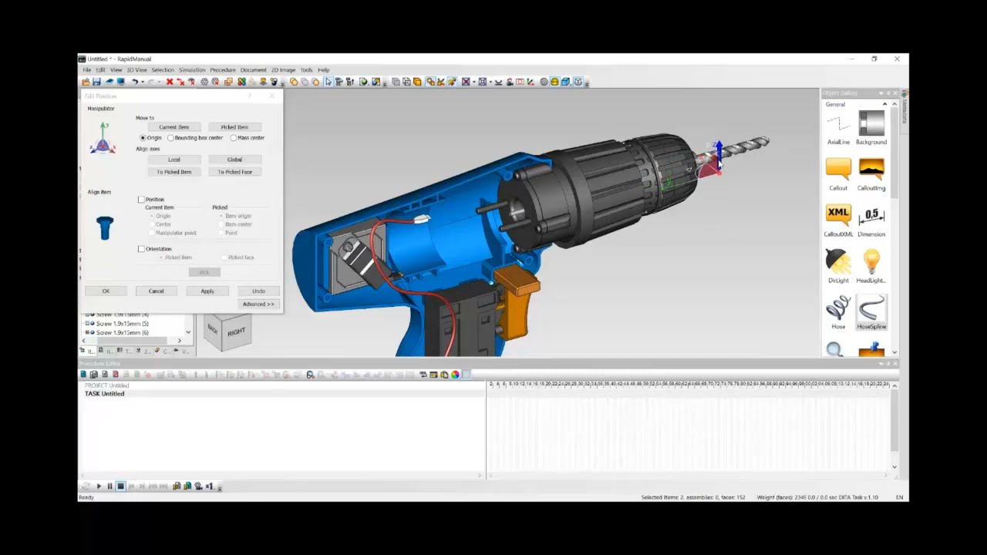Click the find binoculars icon in Procedure Editor
The image size is (987, 555).
coord(310,375)
